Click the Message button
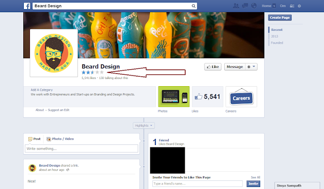 point(235,67)
